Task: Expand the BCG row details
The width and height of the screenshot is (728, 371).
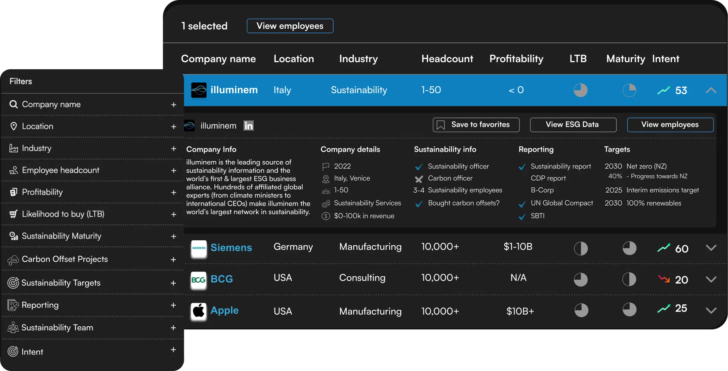Action: coord(711,279)
